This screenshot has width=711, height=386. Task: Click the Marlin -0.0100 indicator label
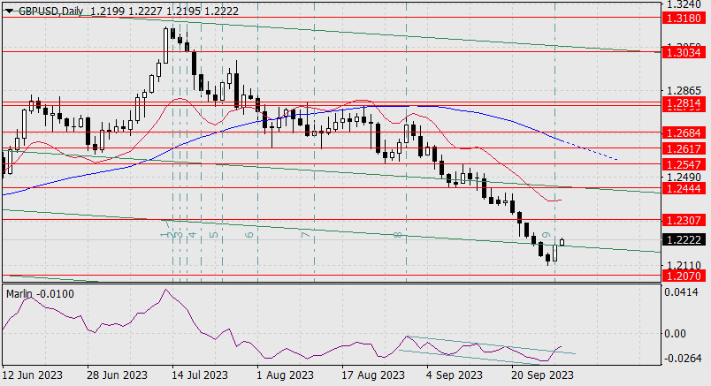(x=40, y=294)
